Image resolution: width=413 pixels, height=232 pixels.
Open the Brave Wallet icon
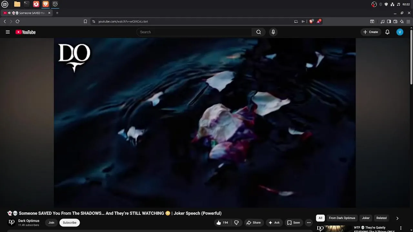coord(395,22)
